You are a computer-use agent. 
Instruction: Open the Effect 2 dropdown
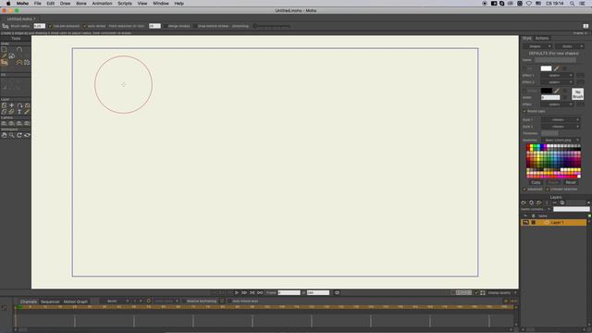tap(557, 82)
